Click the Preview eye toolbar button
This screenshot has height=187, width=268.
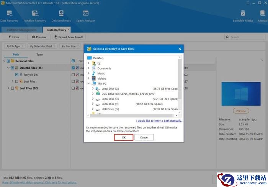(x=39, y=37)
